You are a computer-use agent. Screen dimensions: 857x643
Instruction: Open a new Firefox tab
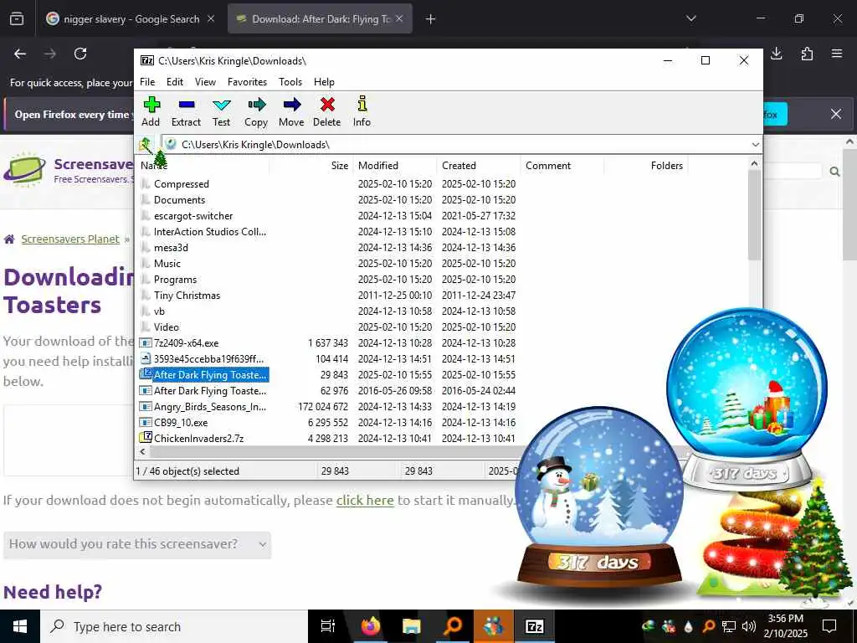click(x=430, y=19)
